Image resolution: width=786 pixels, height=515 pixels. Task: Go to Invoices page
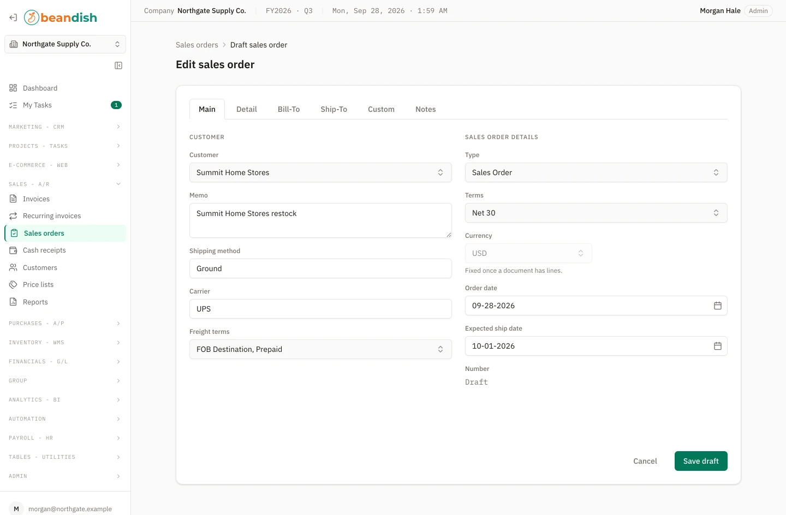(65, 199)
